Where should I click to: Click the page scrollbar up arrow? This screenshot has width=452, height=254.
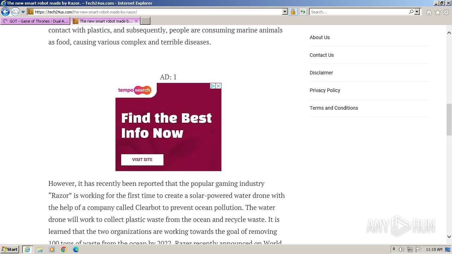[x=449, y=32]
